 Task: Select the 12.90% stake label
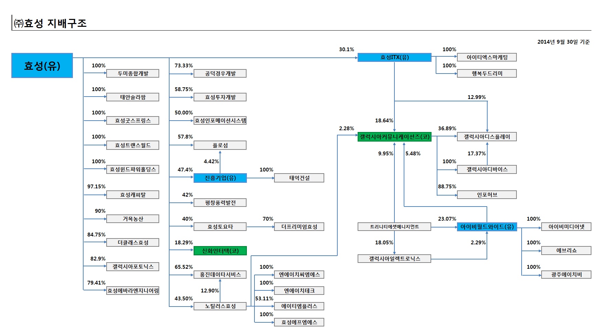[210, 291]
